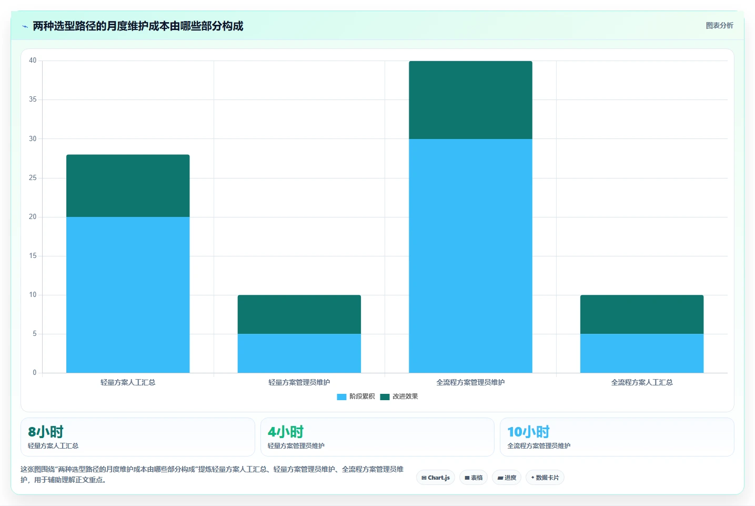Click dark green segment of 轻量方案人工汇总 bar

(128, 186)
